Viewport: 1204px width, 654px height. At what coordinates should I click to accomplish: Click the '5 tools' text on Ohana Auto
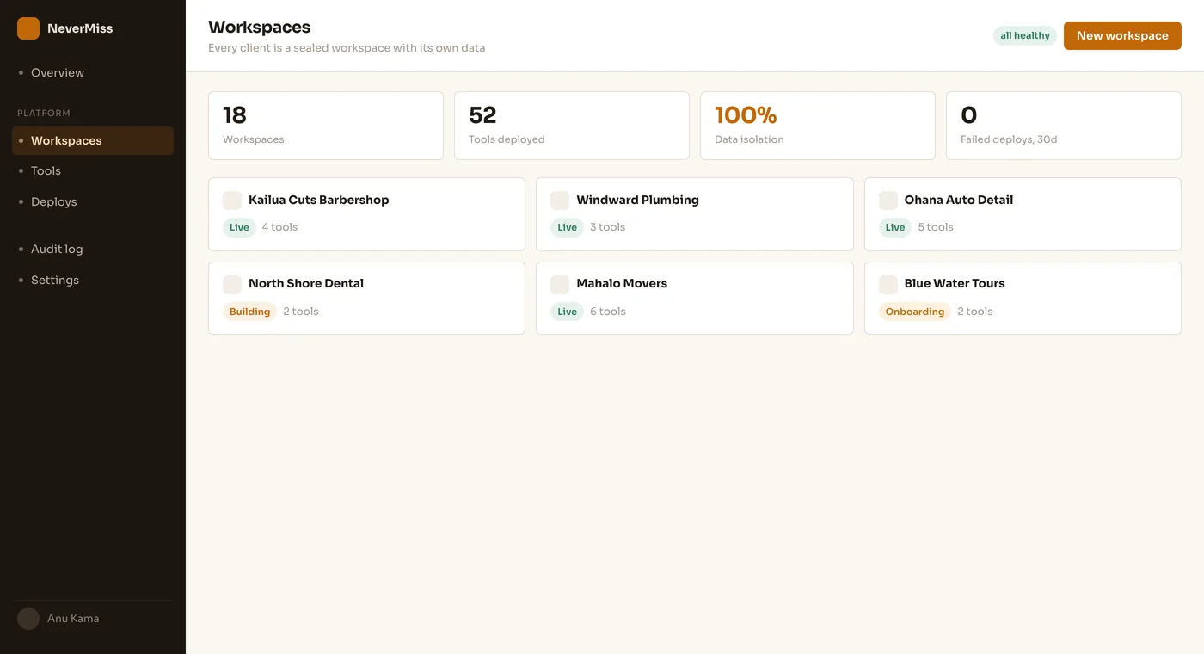pyautogui.click(x=936, y=227)
